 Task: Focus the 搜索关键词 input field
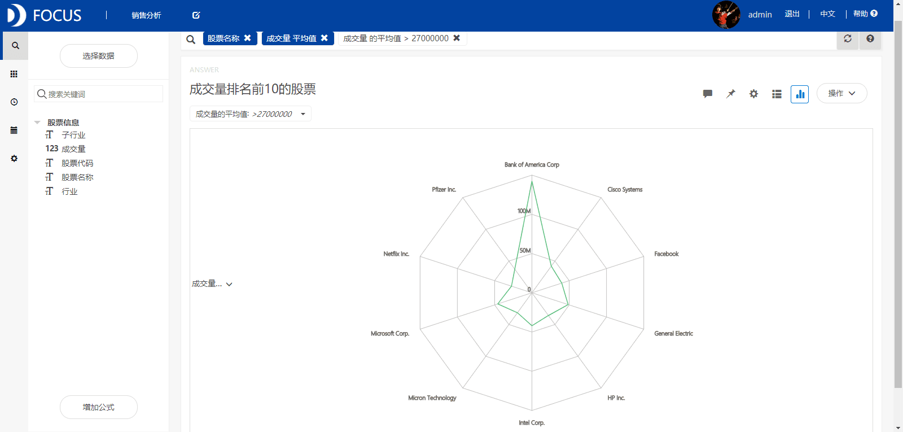(99, 94)
